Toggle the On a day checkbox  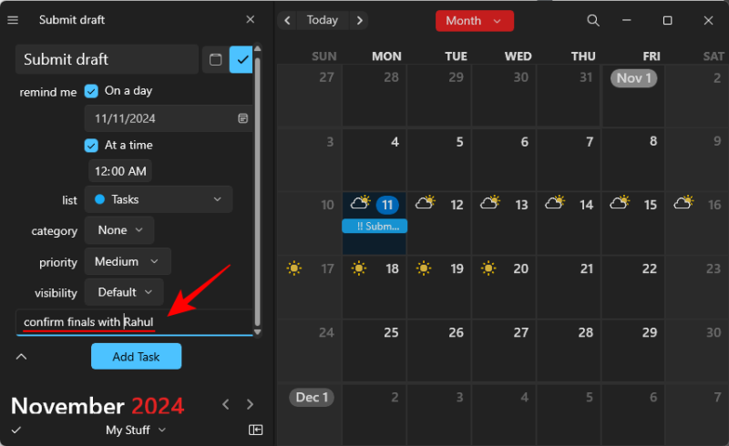[x=91, y=91]
